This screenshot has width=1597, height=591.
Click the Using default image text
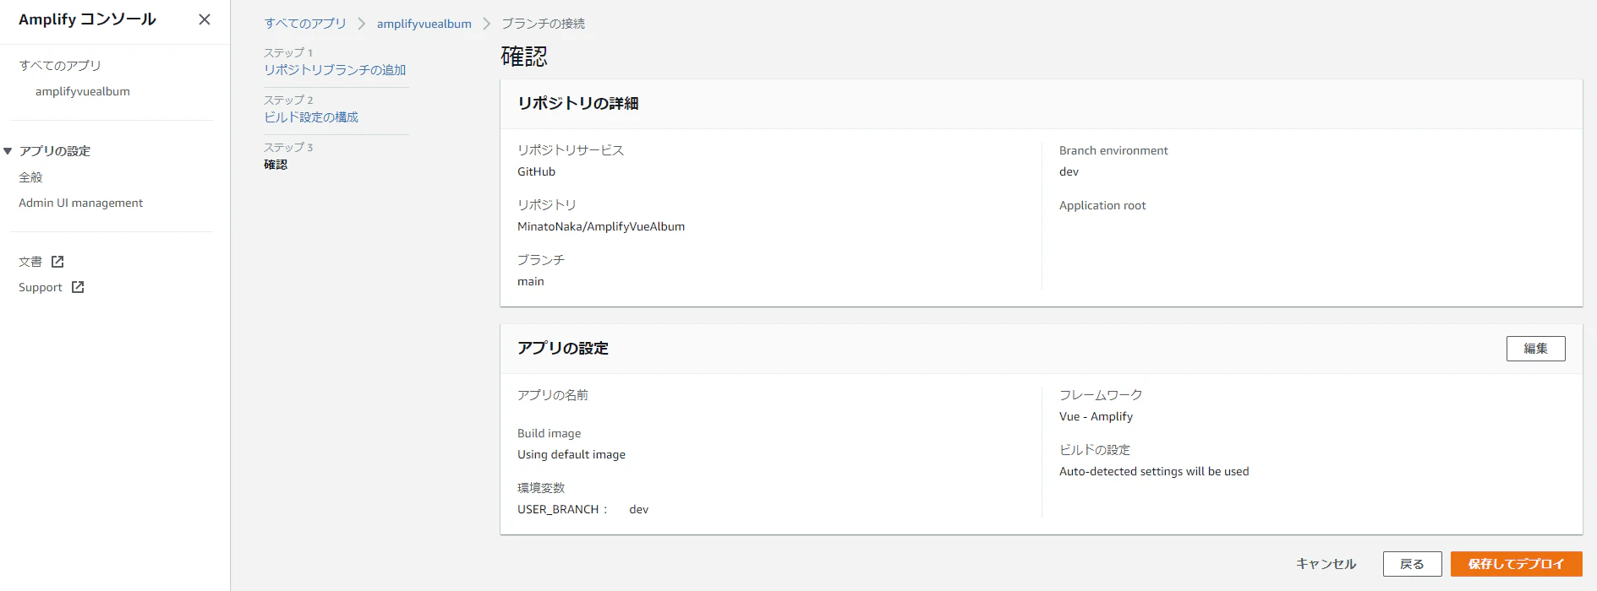[572, 454]
